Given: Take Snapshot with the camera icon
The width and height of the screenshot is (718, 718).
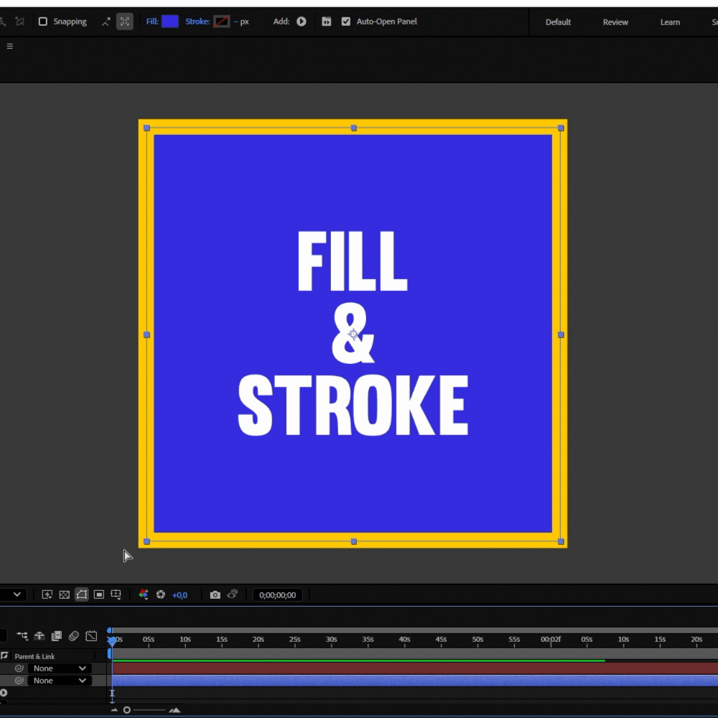Looking at the screenshot, I should pos(215,595).
